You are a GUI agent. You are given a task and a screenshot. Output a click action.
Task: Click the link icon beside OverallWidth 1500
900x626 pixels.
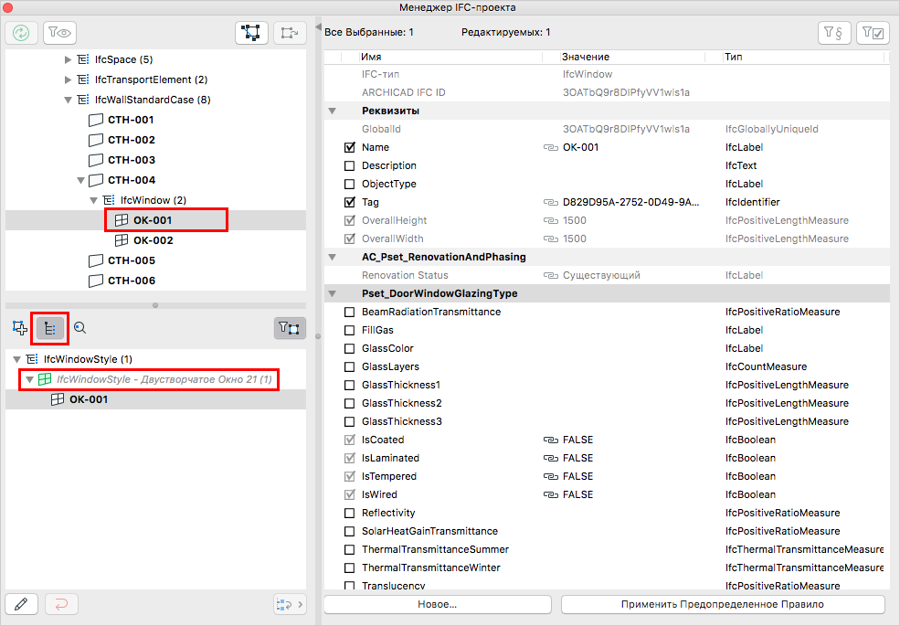tap(550, 239)
